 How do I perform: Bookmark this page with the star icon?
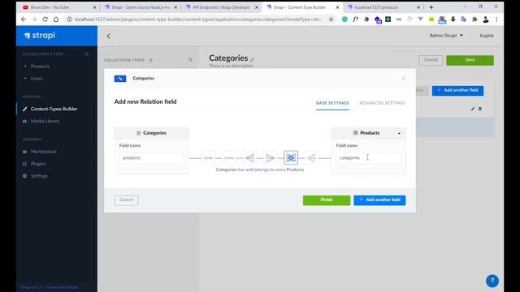click(x=331, y=19)
